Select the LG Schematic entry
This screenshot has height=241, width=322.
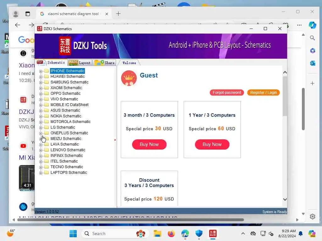[x=63, y=127]
